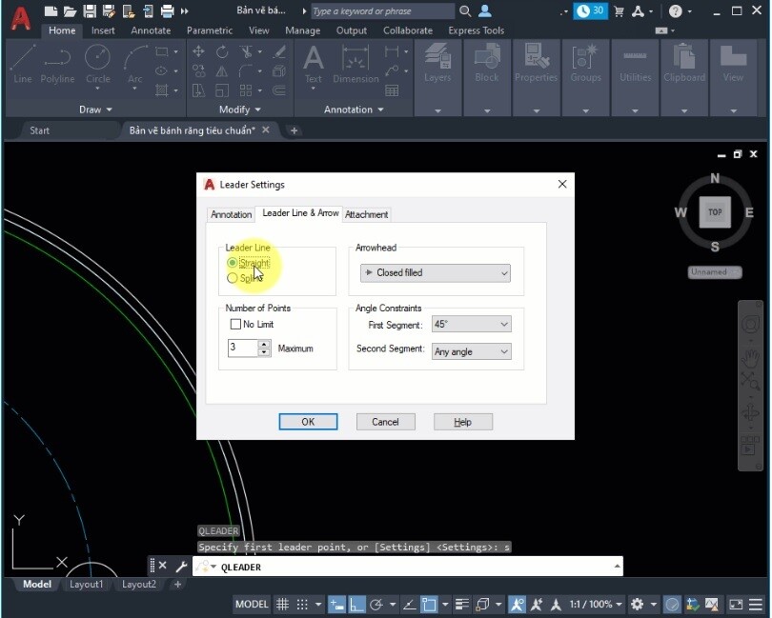772x618 pixels.
Task: Open the Second Segment angle dropdown
Action: click(472, 351)
